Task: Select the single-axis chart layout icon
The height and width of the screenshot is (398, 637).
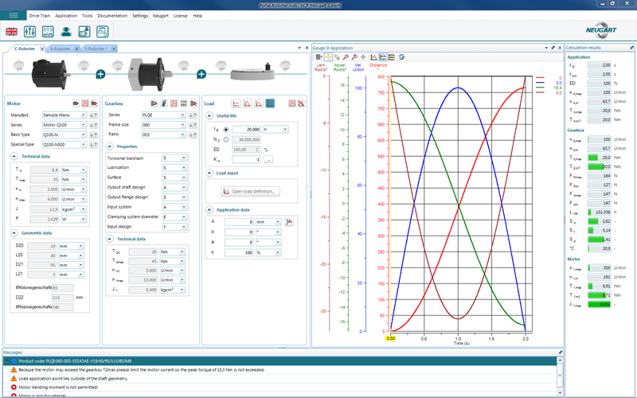Action: (x=373, y=57)
